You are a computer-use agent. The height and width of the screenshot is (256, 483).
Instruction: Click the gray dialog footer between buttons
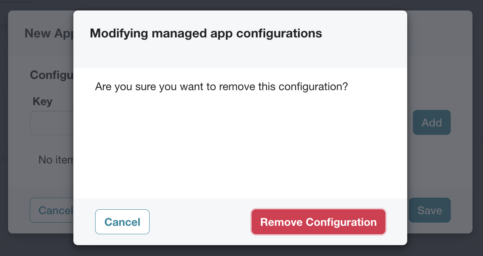coord(200,222)
